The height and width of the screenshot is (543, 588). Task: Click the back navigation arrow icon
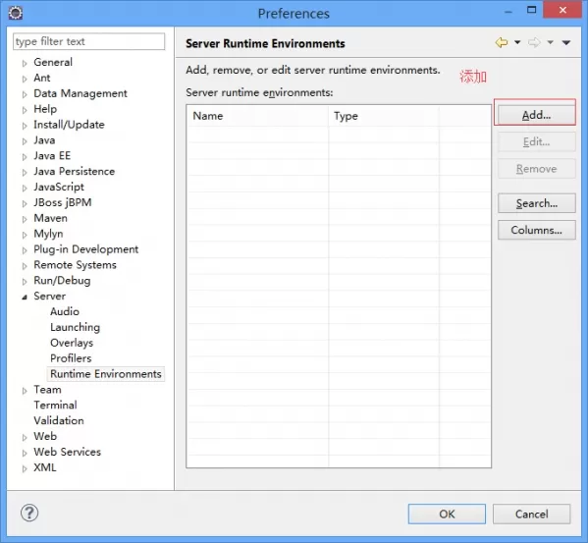pos(502,43)
